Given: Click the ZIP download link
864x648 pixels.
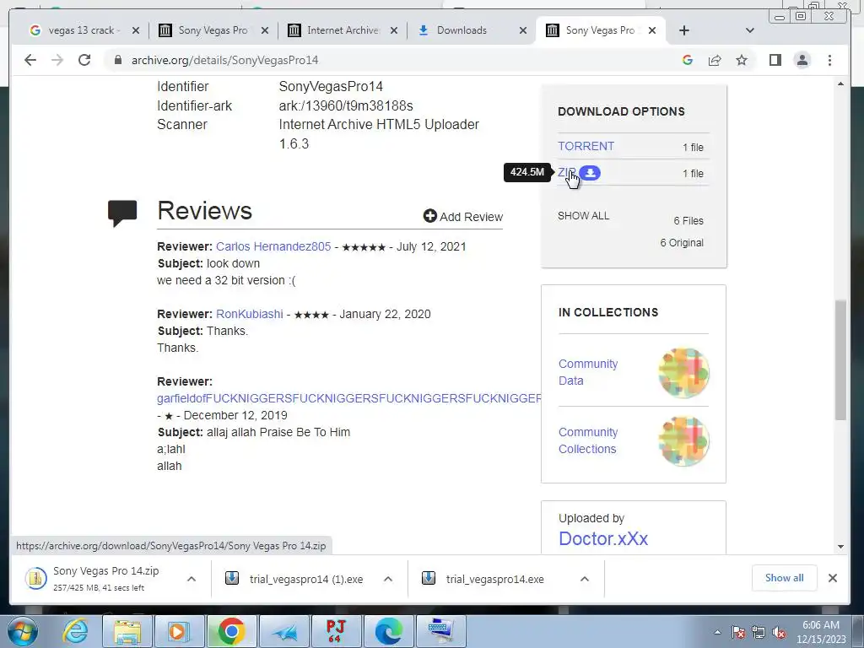Looking at the screenshot, I should pyautogui.click(x=566, y=172).
